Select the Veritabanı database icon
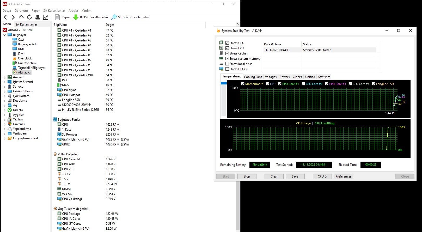Image resolution: width=422 pixels, height=232 pixels. click(10, 133)
